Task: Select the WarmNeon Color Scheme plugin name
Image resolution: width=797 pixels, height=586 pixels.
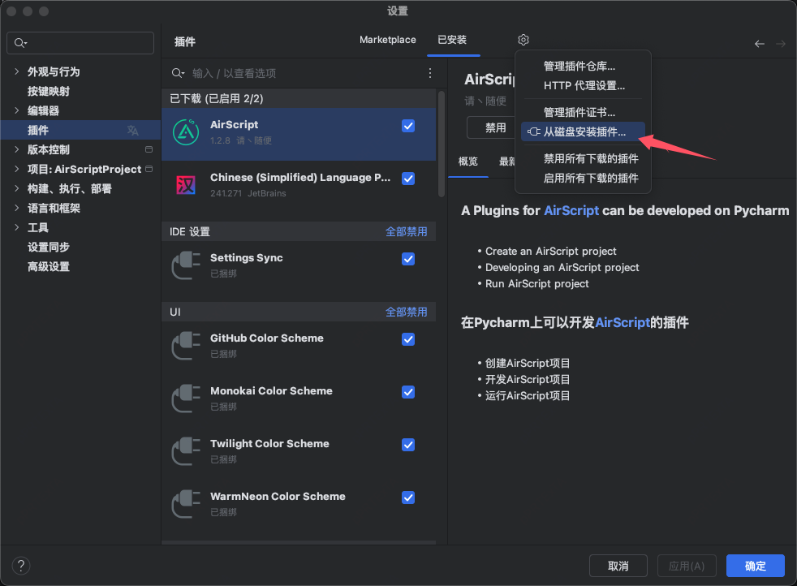Action: (x=278, y=497)
